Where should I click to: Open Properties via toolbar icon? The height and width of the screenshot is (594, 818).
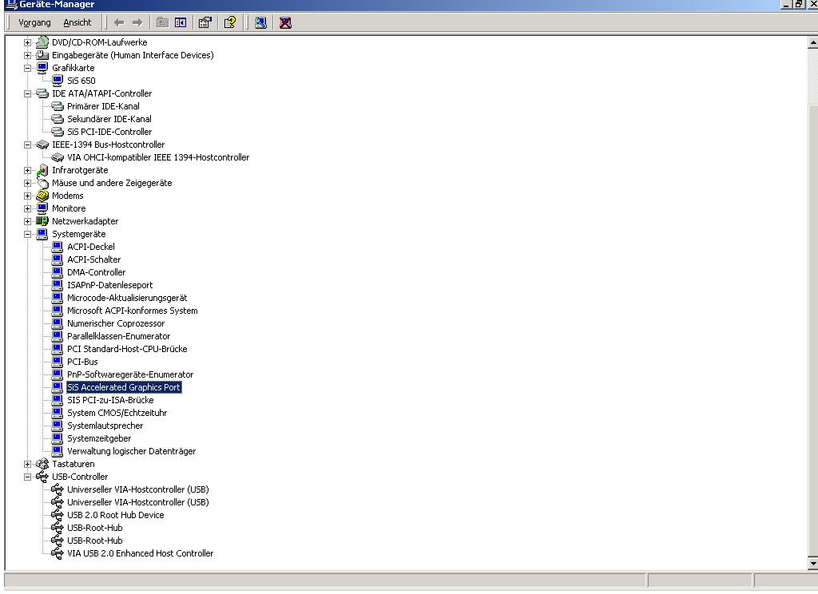[x=205, y=22]
